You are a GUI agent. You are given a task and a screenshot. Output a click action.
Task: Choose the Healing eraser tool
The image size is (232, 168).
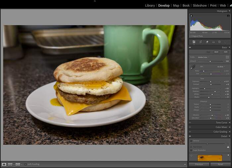click(x=207, y=42)
